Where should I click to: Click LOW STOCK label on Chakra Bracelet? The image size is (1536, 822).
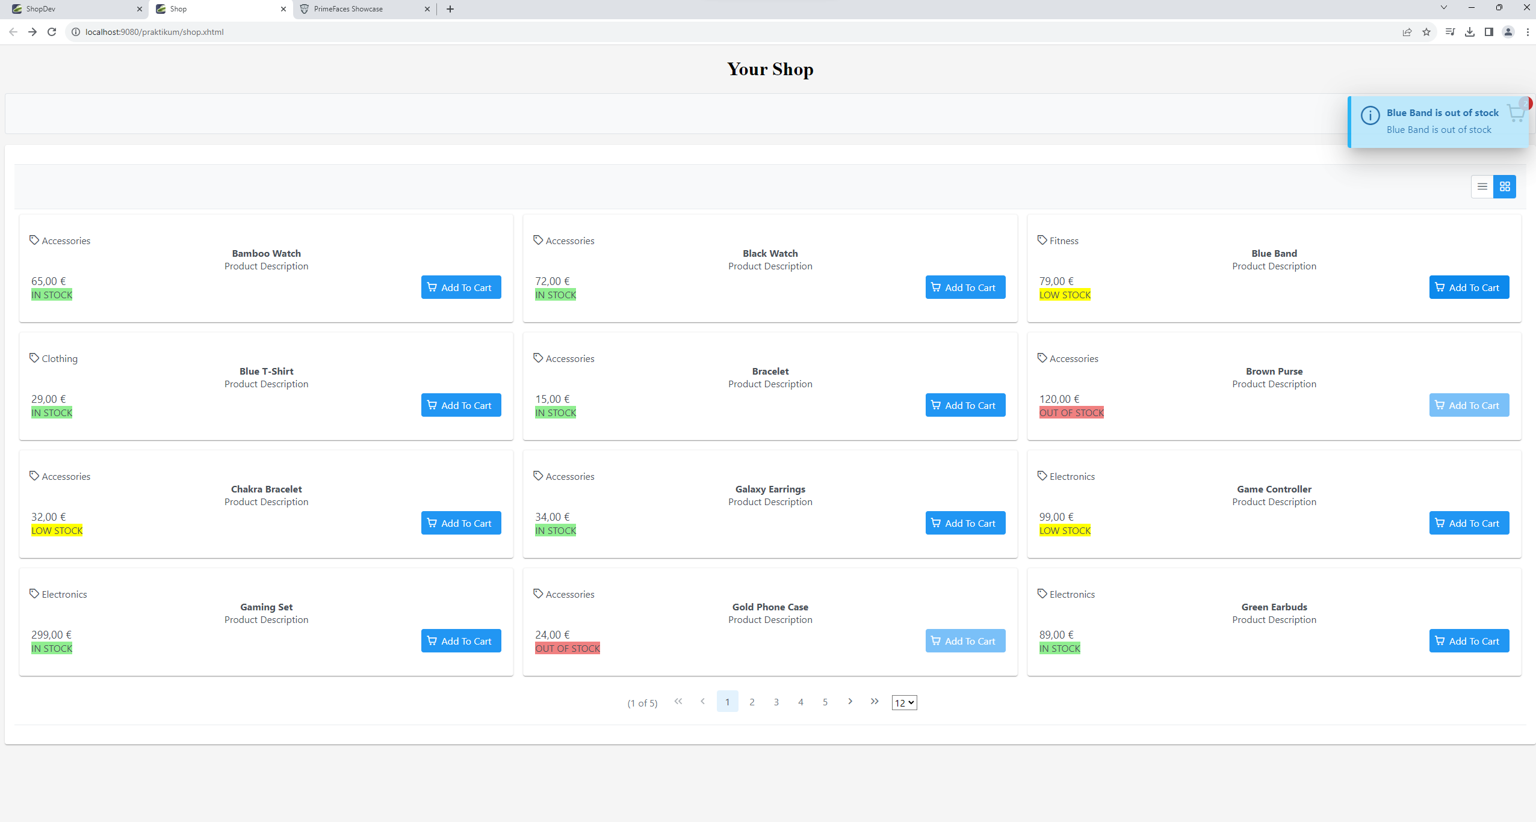click(x=57, y=530)
